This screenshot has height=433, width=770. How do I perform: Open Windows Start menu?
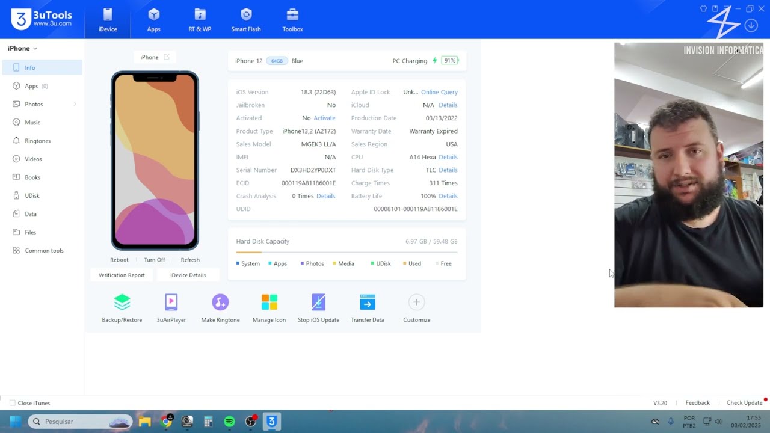(x=16, y=422)
